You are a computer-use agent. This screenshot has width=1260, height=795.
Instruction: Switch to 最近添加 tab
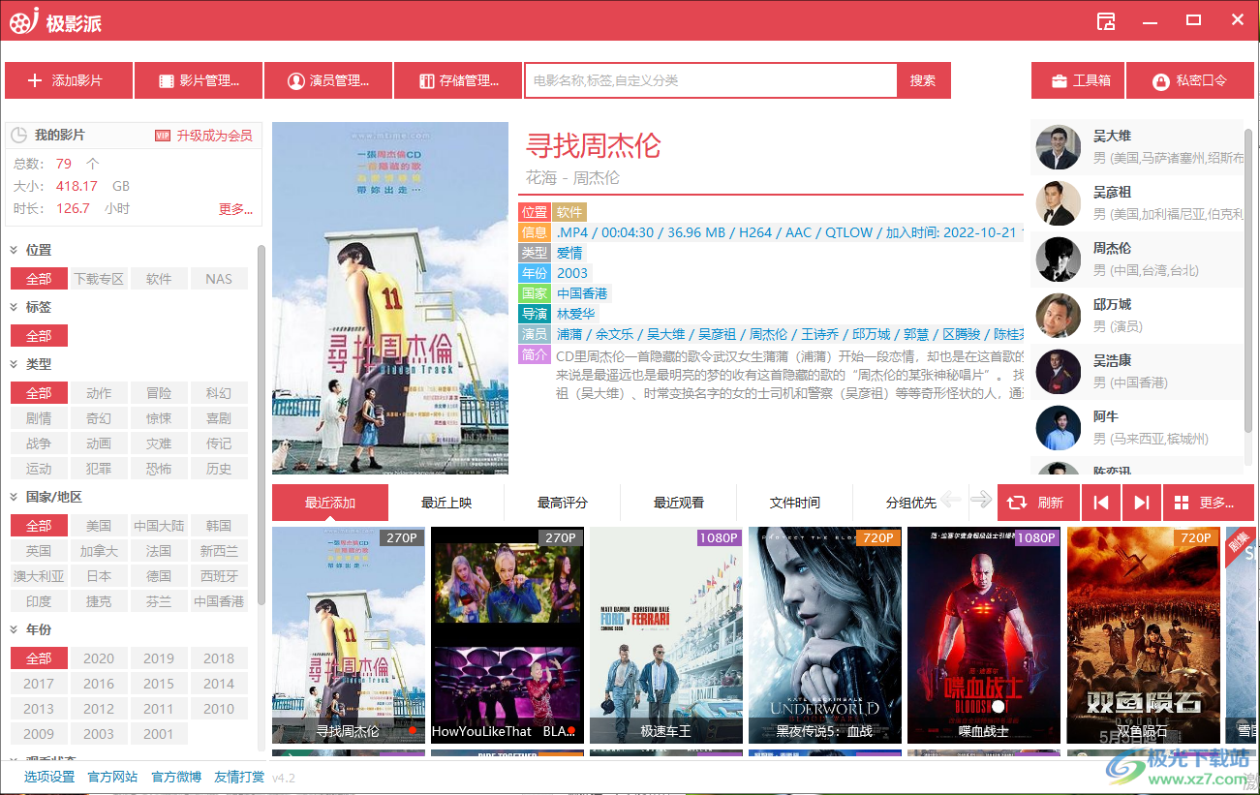(x=330, y=503)
